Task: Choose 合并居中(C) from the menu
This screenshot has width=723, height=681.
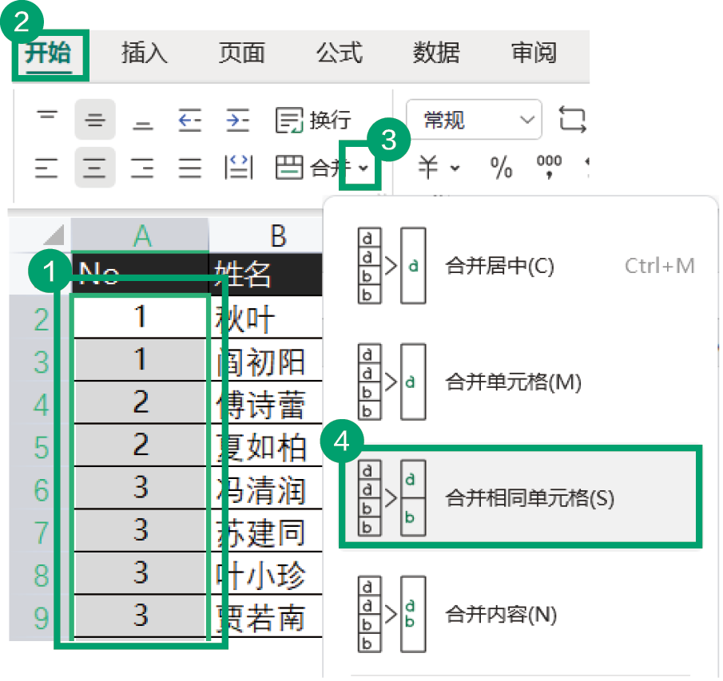Action: click(x=499, y=266)
